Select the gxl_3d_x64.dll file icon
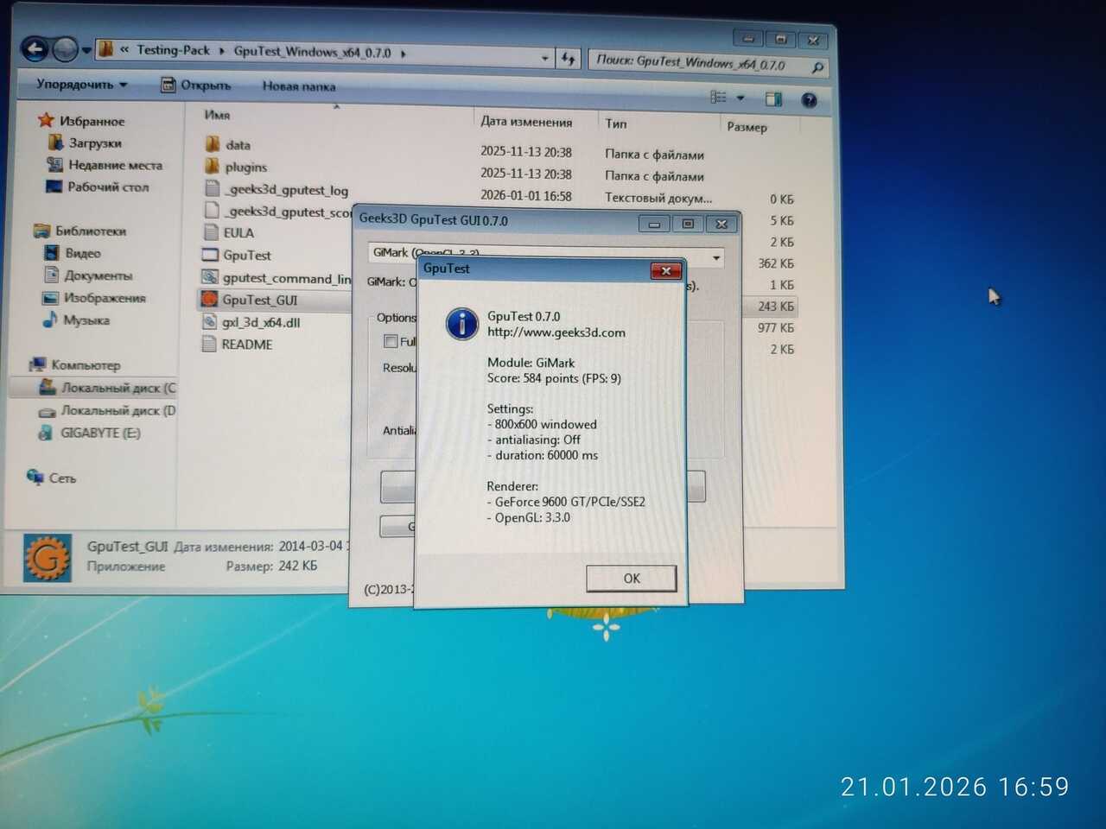Screen dimensions: 1106x829 click(x=208, y=321)
